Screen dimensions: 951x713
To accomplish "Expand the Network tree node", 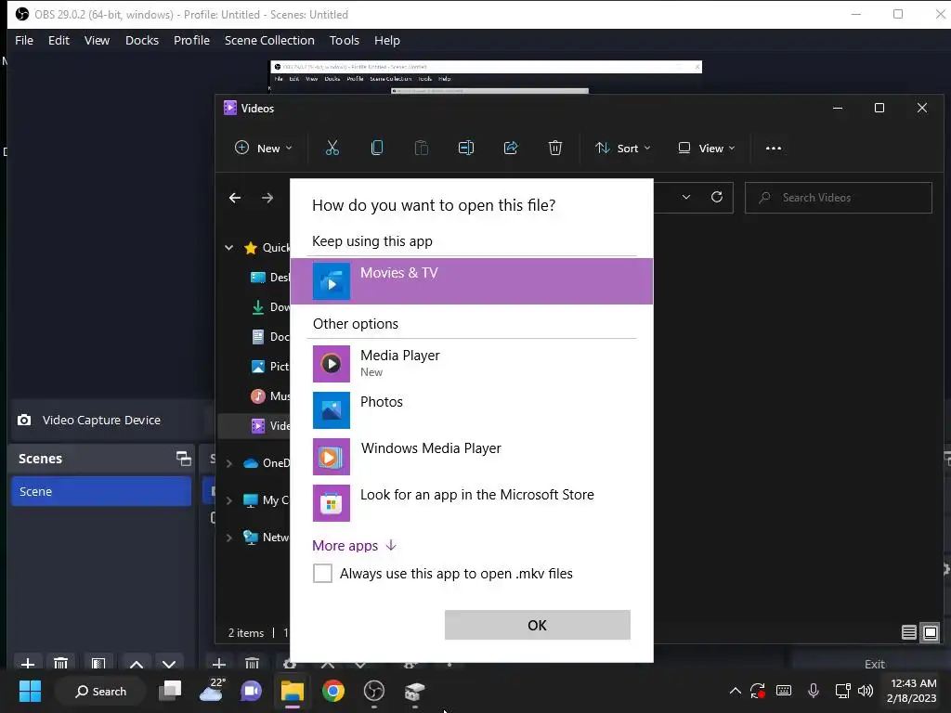I will click(229, 538).
